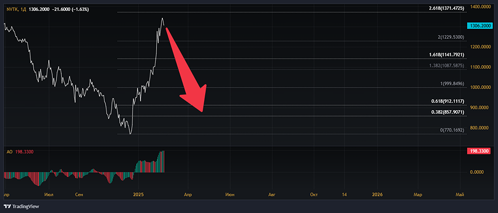498x213 pixels.
Task: Click the TradingView logo icon
Action: (x=7, y=207)
